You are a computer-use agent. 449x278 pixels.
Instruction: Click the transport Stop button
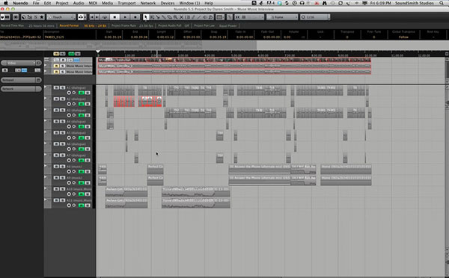pos(114,17)
